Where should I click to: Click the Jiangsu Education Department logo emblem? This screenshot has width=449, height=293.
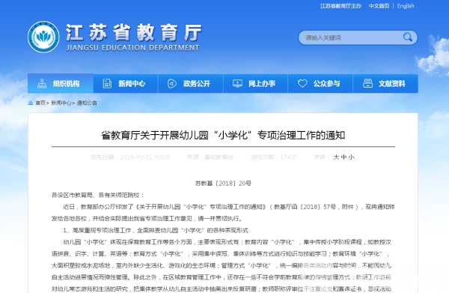pyautogui.click(x=43, y=37)
